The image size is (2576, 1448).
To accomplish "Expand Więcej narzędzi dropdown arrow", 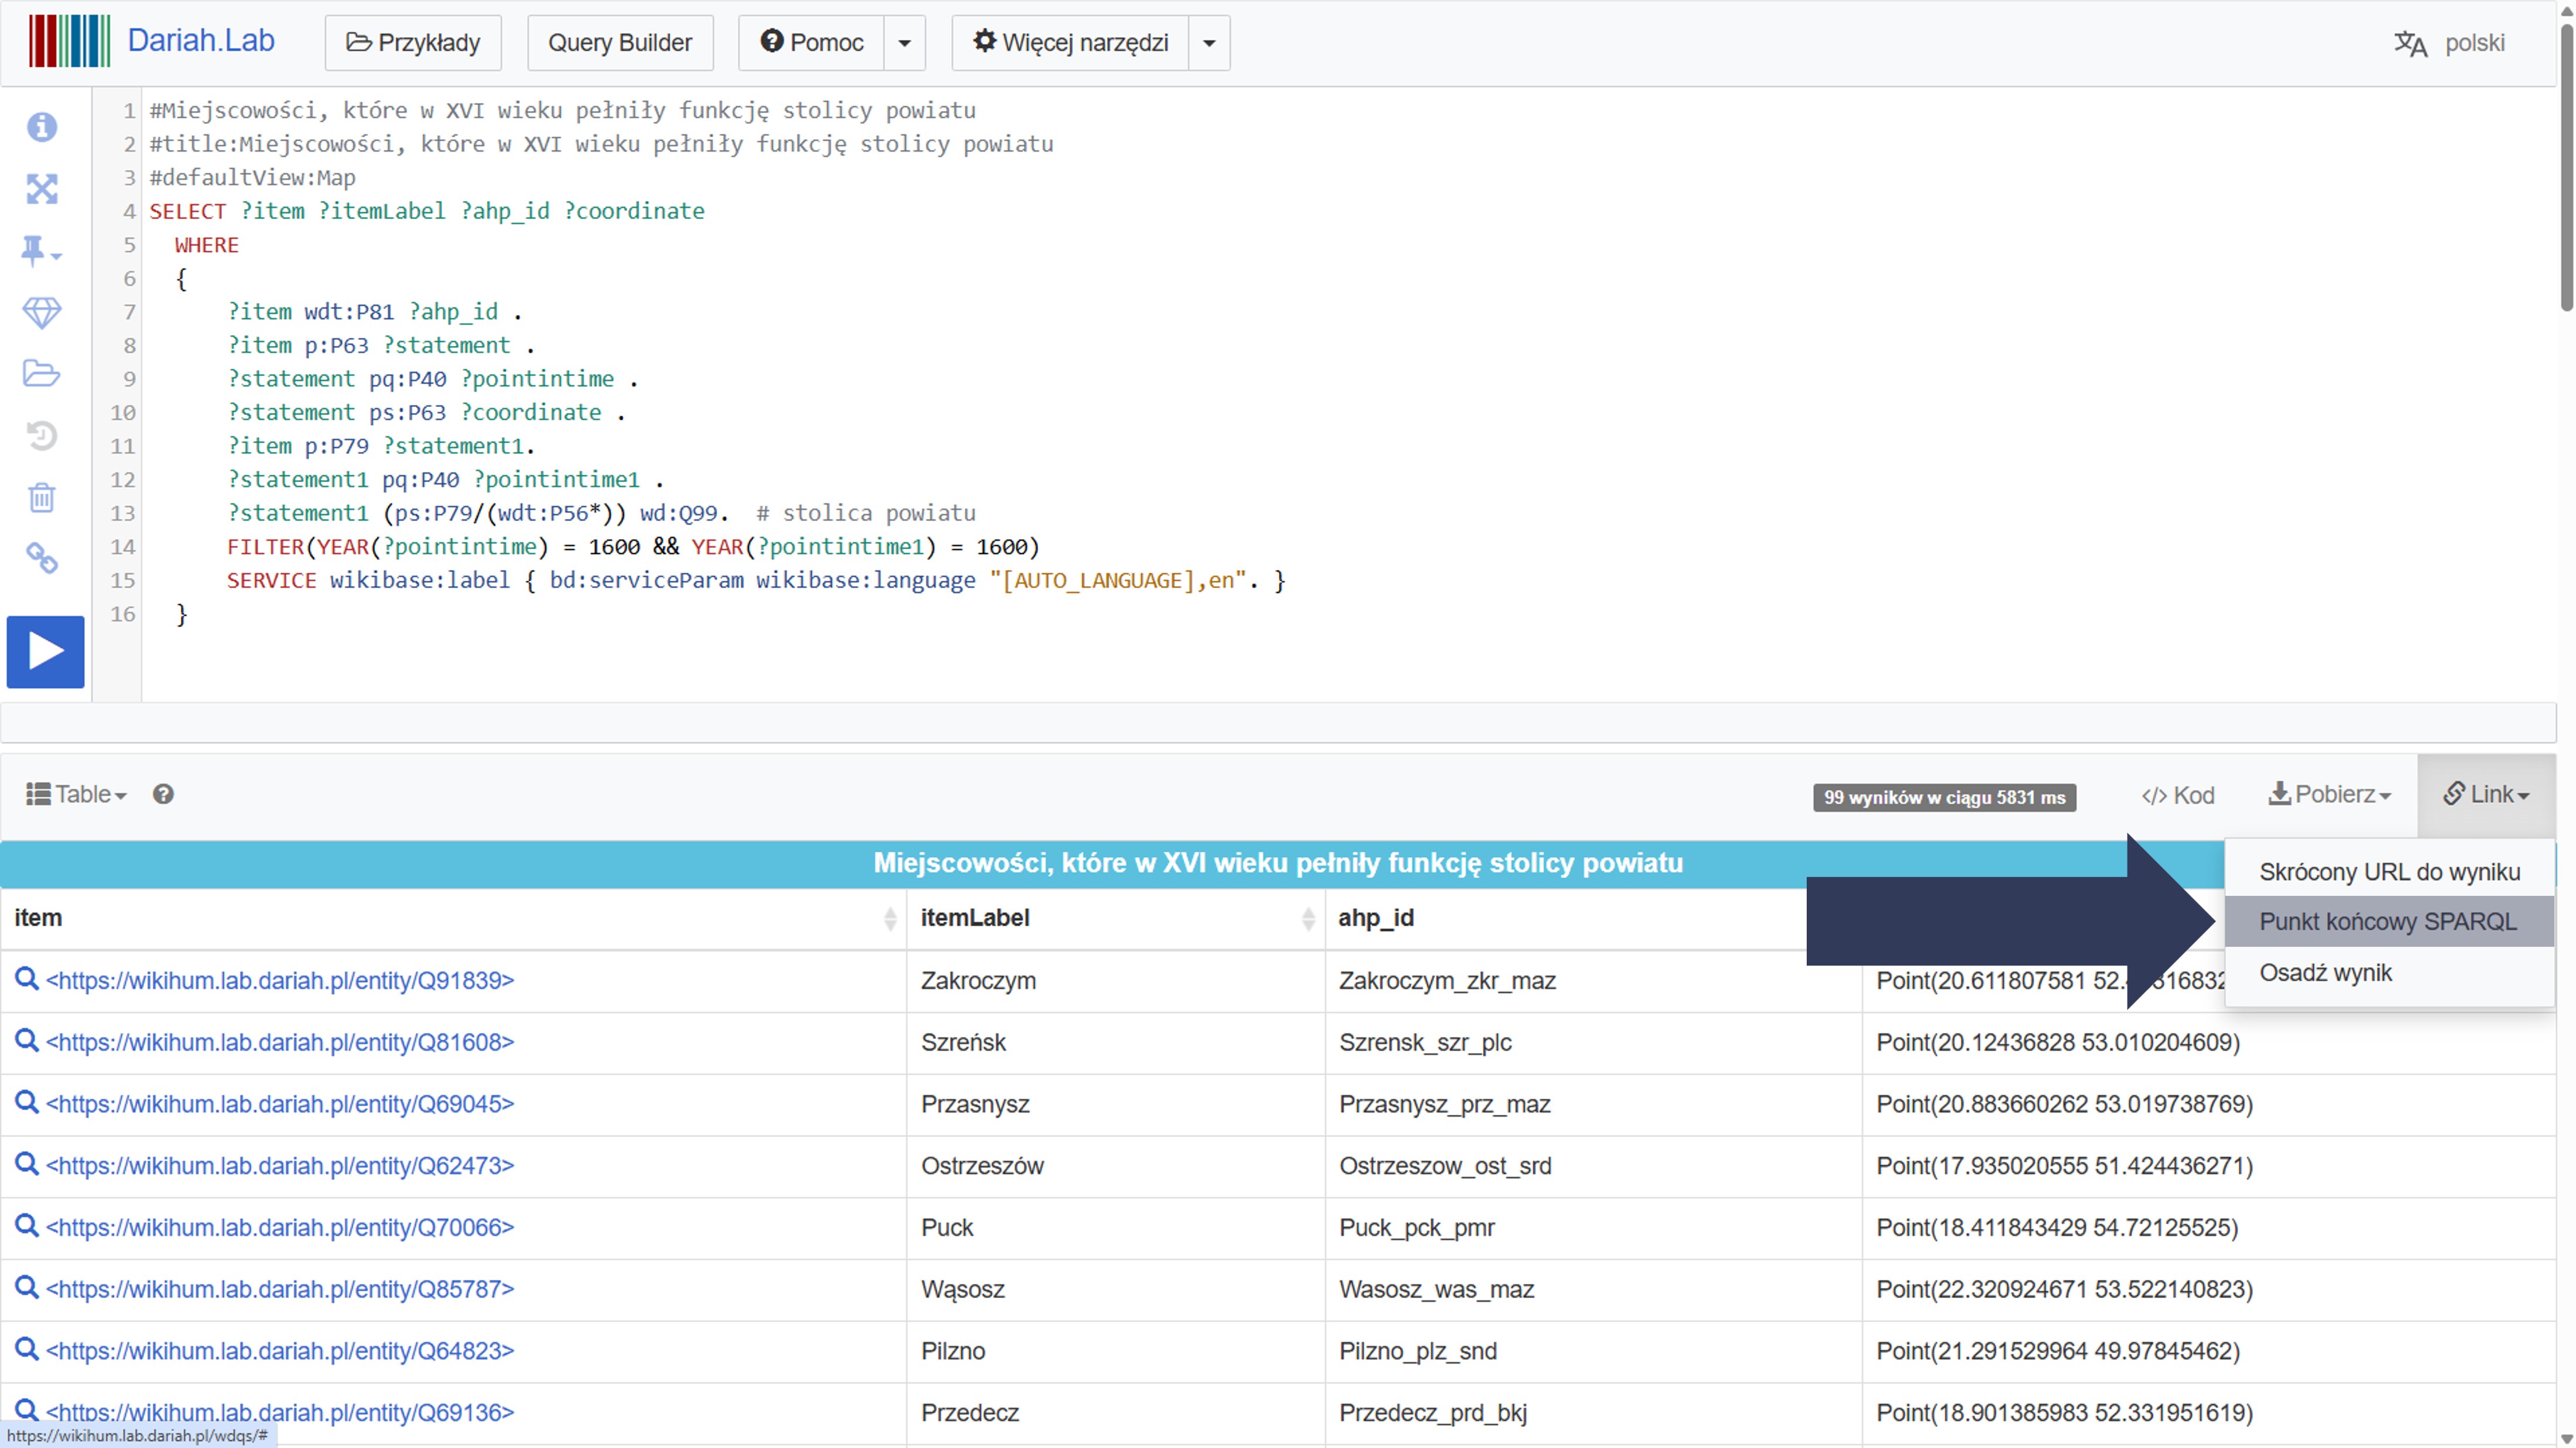I will pos(1208,43).
